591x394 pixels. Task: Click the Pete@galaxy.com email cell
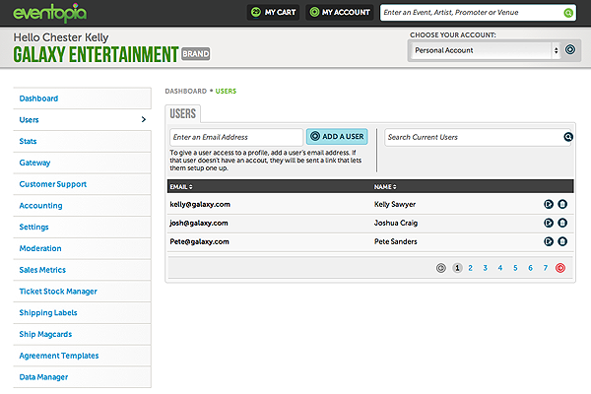coord(199,241)
